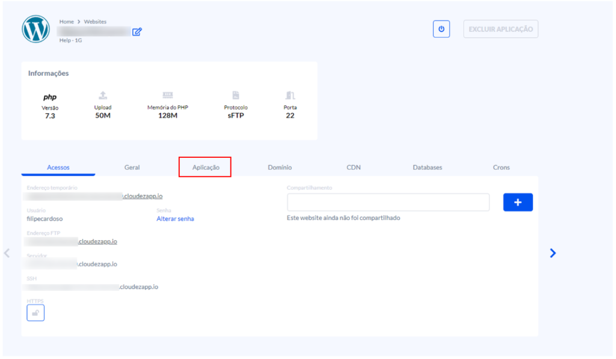Open the Crons tab
616x359 pixels.
(x=501, y=167)
